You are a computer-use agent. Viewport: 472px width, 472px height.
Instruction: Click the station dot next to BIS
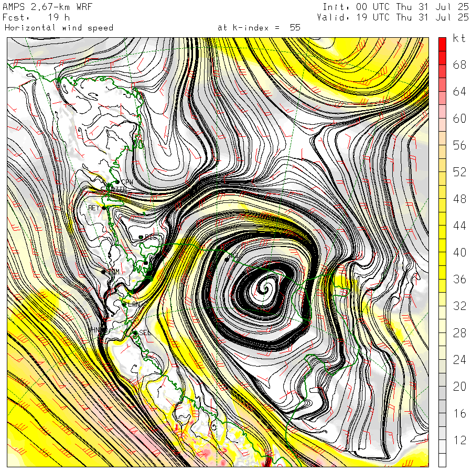[141, 237]
